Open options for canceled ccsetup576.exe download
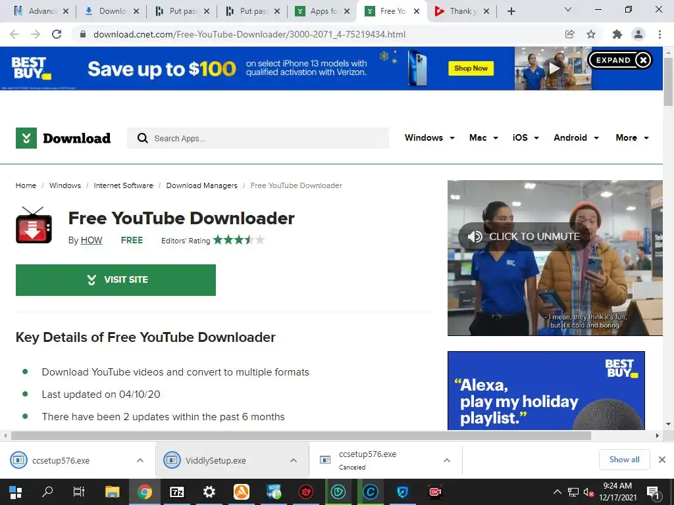The height and width of the screenshot is (505, 674). click(447, 460)
